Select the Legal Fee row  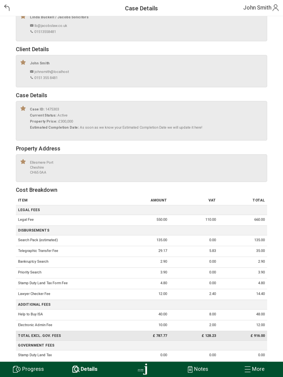point(141,220)
